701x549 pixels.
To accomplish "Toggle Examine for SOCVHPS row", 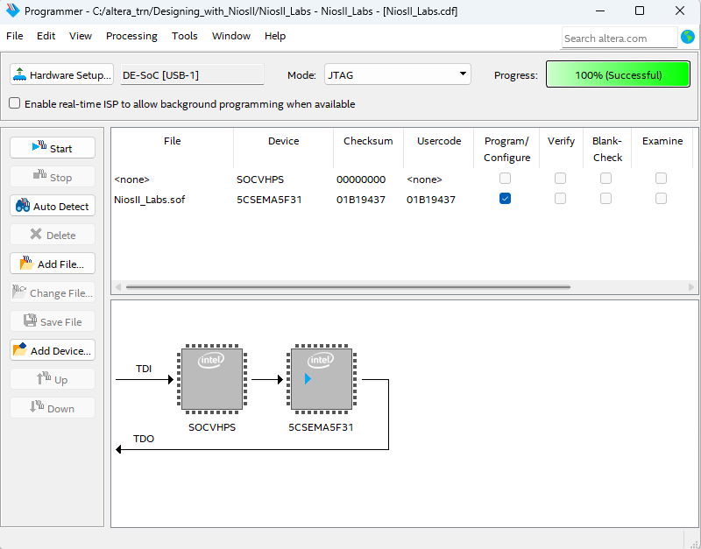I will pos(661,179).
